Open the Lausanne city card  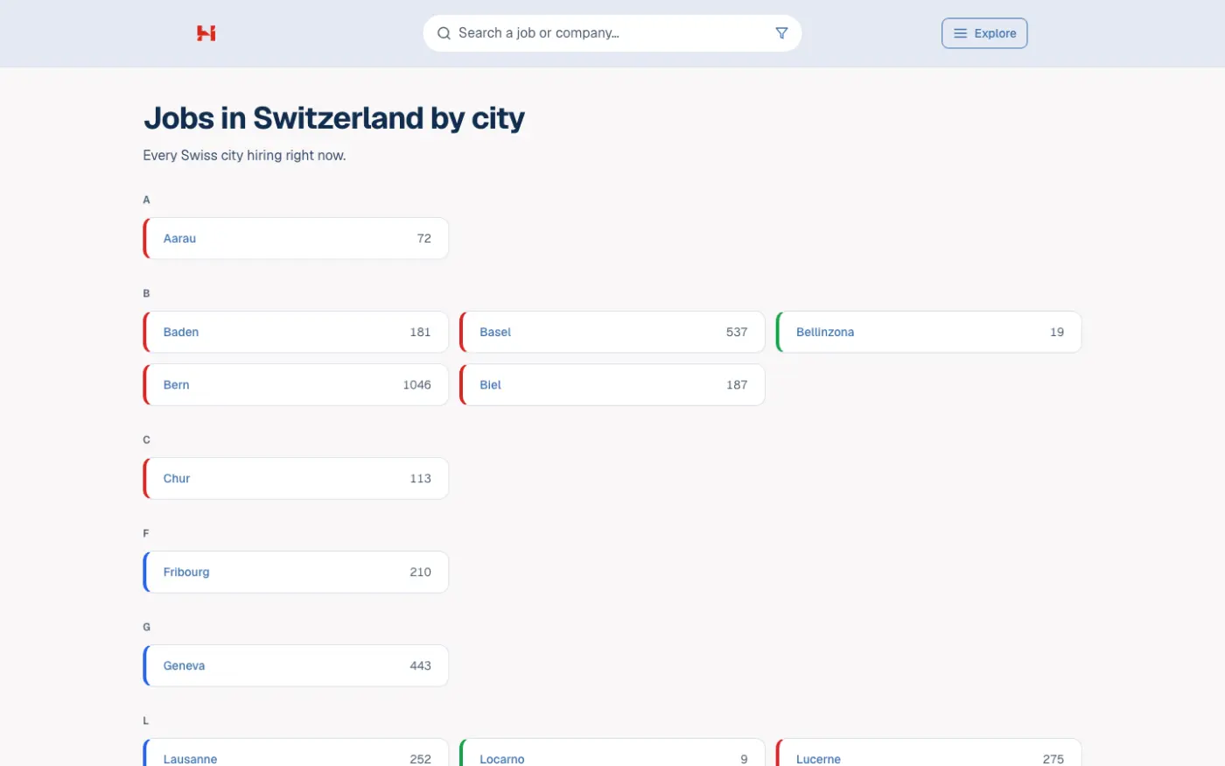296,753
